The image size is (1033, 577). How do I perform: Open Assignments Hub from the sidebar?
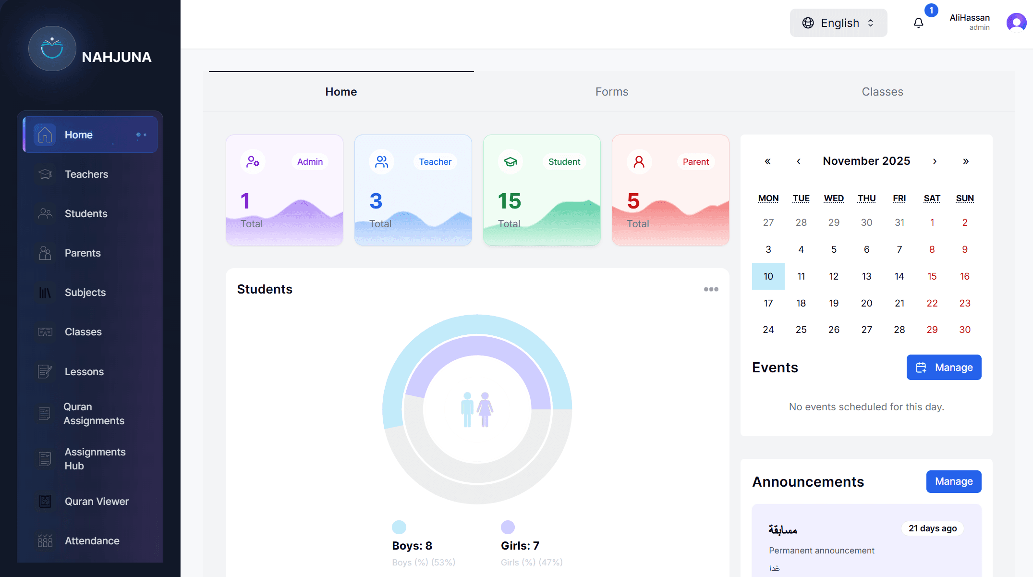(x=95, y=459)
